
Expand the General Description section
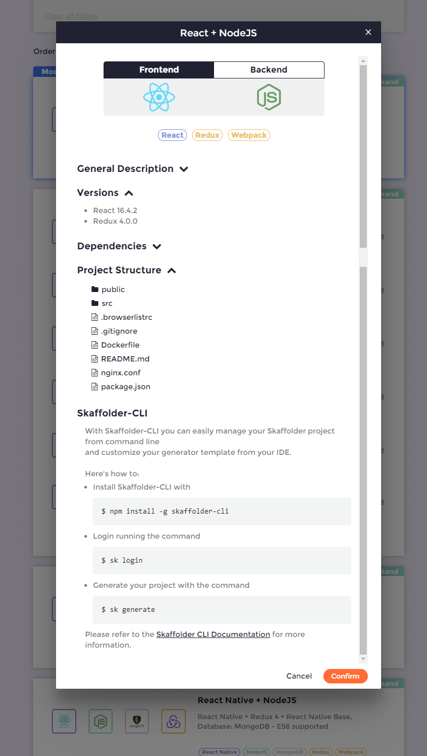pyautogui.click(x=184, y=169)
